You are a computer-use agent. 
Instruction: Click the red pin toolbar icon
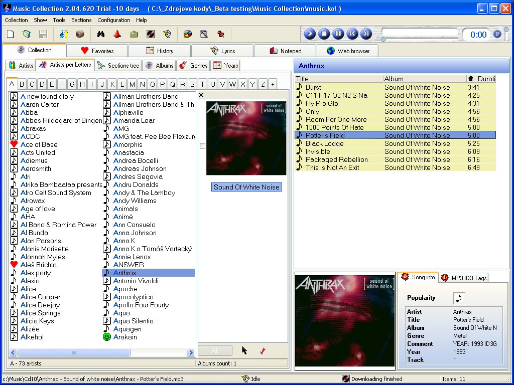point(221,34)
